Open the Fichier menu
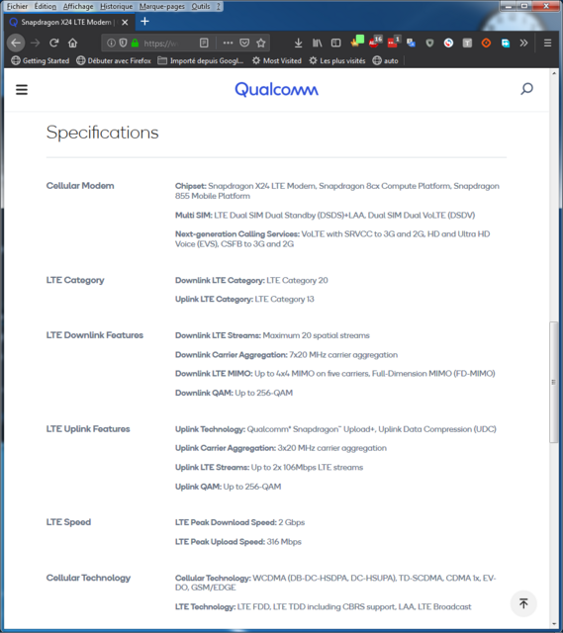Image resolution: width=563 pixels, height=633 pixels. coord(17,7)
